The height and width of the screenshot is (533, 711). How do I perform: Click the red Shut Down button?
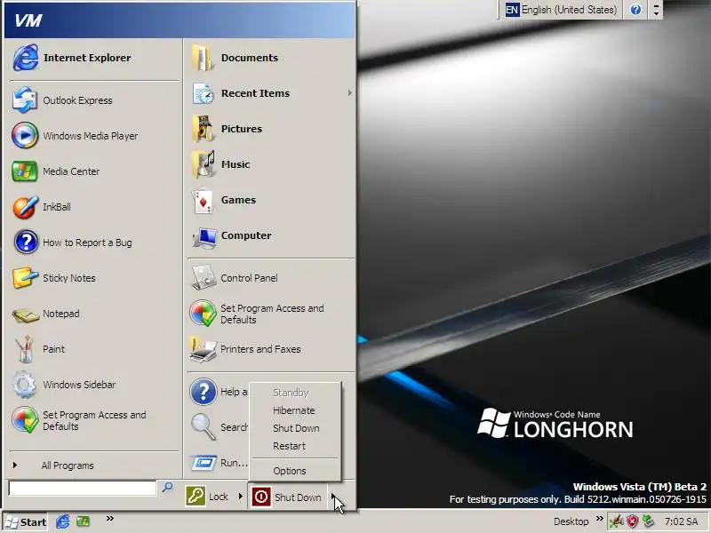coord(287,497)
